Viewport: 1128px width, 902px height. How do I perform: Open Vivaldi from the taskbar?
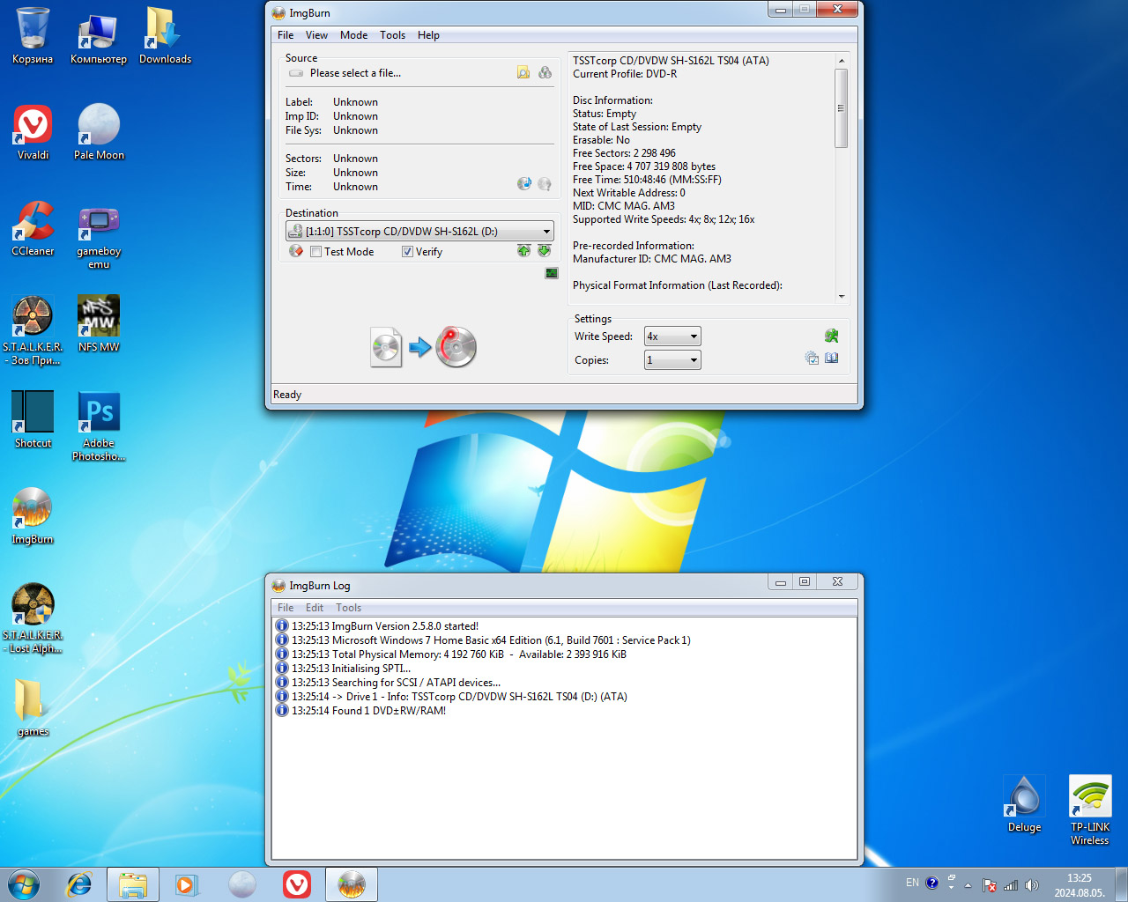(x=297, y=884)
